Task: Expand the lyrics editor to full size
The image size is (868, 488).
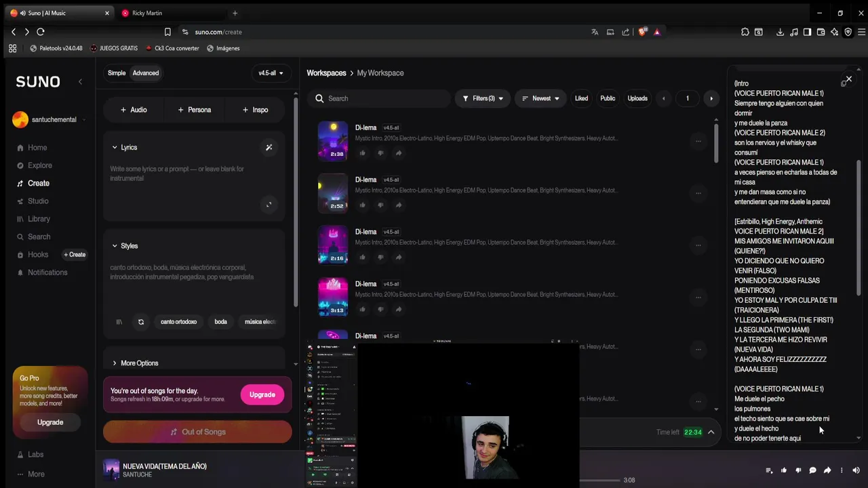Action: tap(269, 205)
